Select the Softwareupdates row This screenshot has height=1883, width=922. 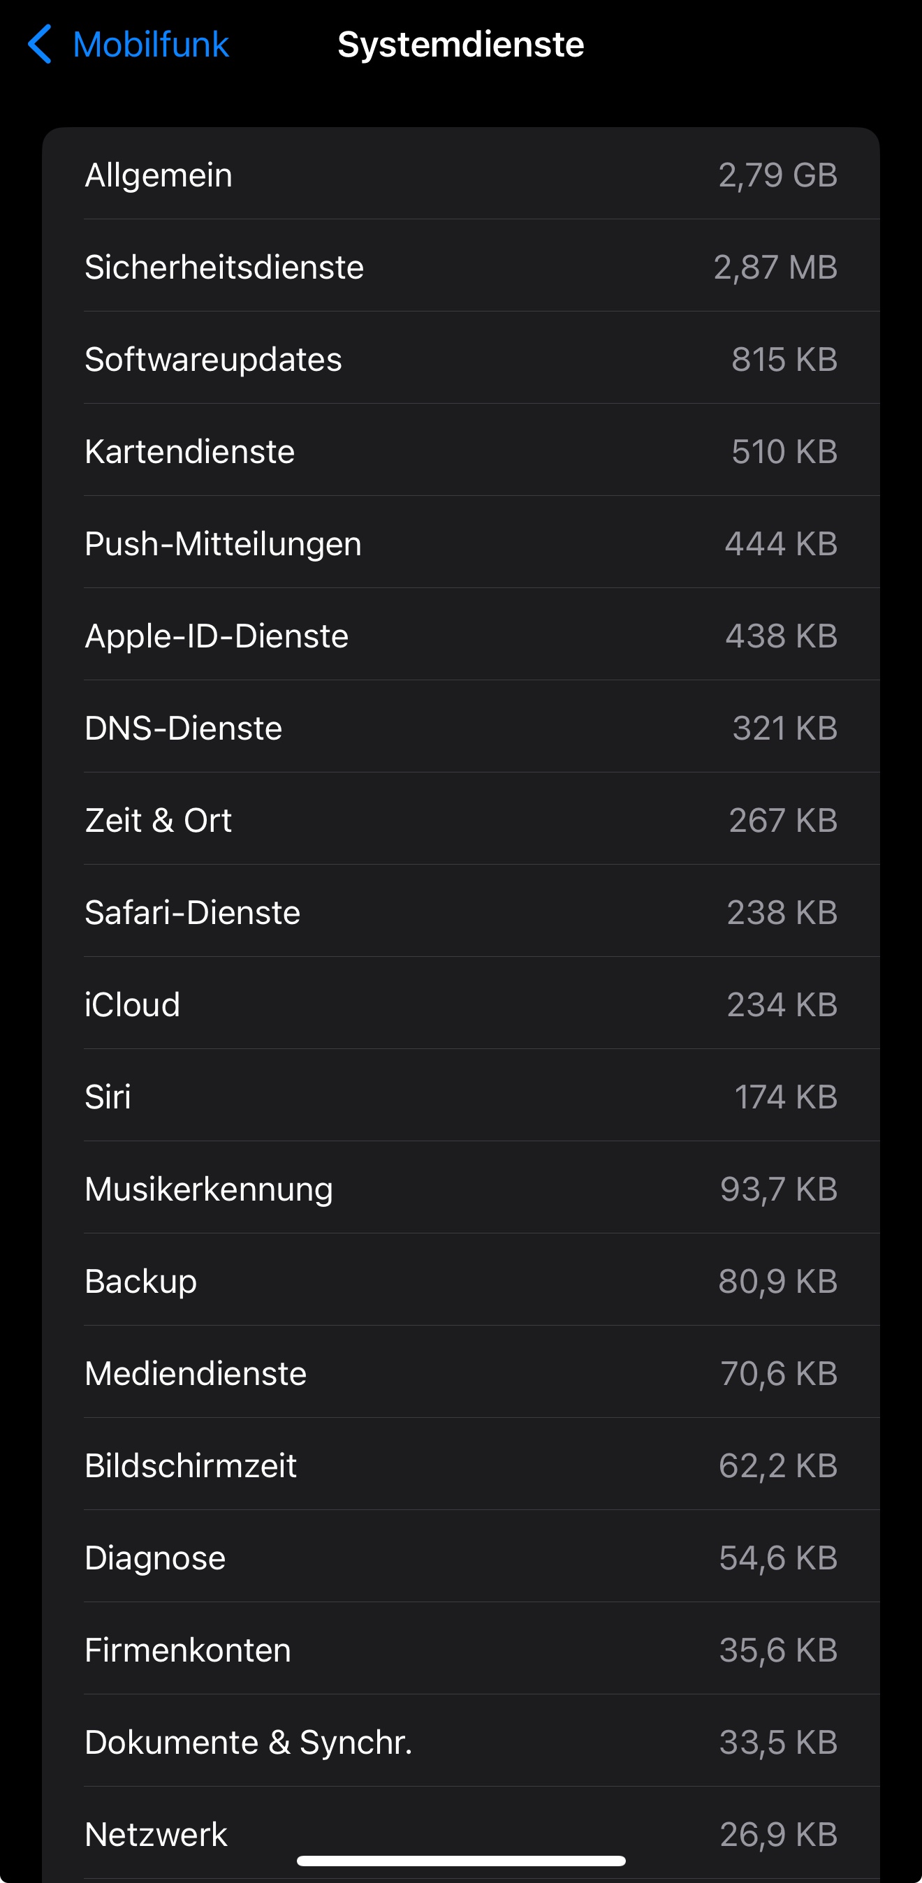460,359
